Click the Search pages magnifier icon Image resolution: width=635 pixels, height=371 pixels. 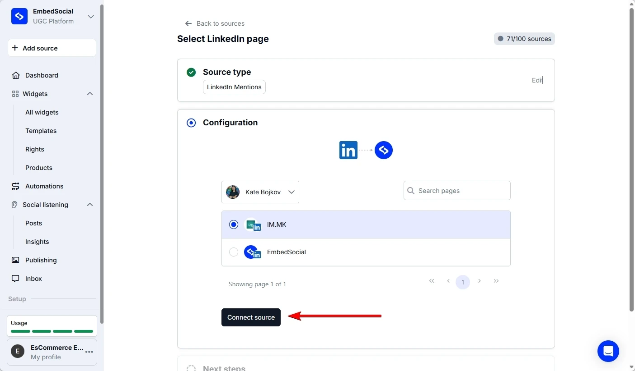point(411,191)
